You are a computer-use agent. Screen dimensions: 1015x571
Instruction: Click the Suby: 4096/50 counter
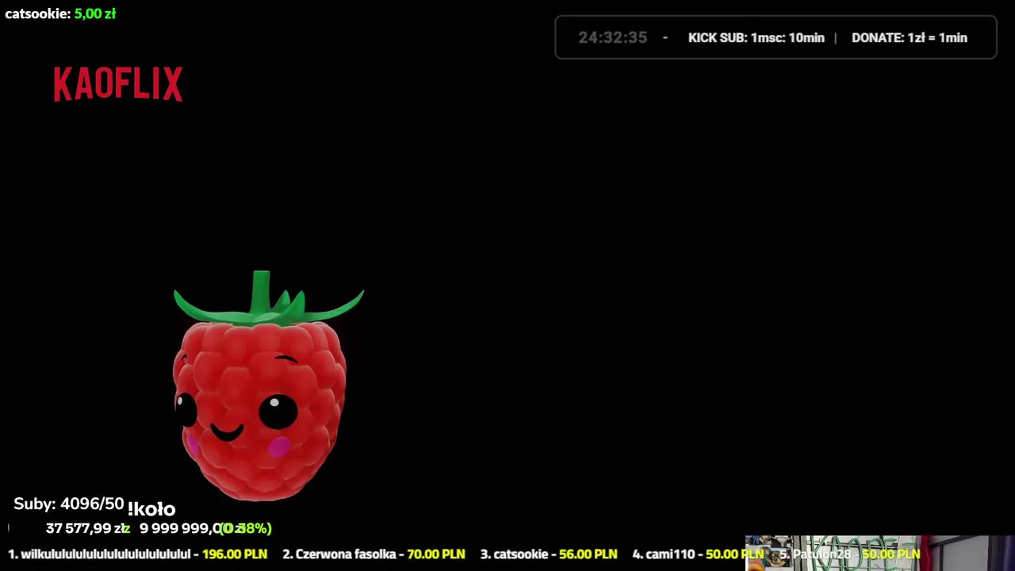point(69,504)
